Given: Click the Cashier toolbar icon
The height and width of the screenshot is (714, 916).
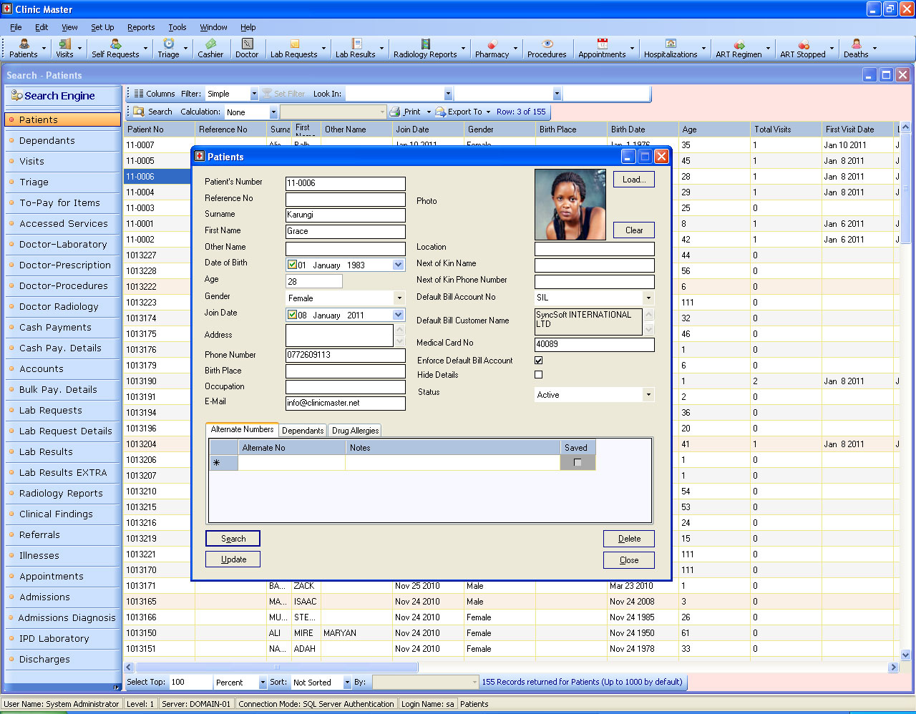Looking at the screenshot, I should pos(210,48).
